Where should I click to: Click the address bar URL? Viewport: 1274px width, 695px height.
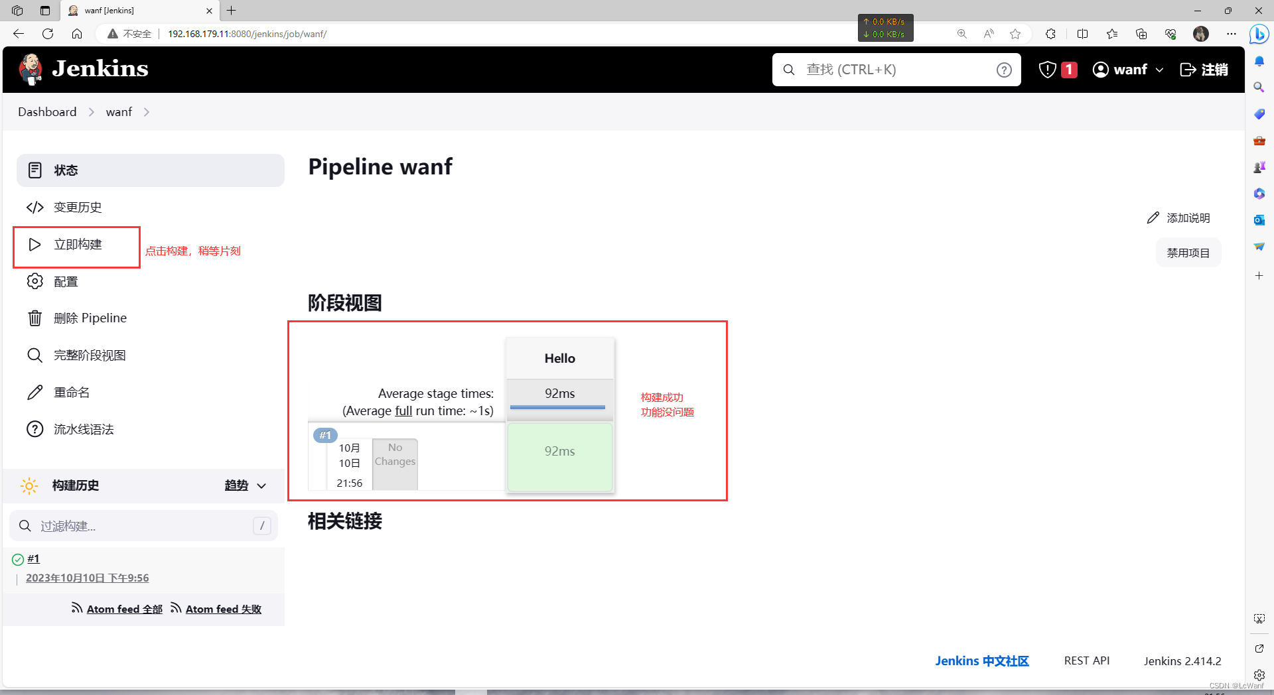(247, 34)
